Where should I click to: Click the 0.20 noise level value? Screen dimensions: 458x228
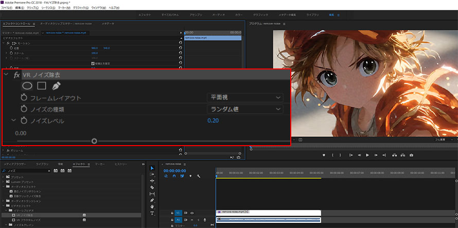[213, 120]
